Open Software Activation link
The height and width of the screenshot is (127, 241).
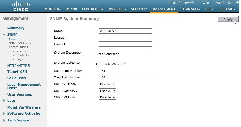click(25, 113)
